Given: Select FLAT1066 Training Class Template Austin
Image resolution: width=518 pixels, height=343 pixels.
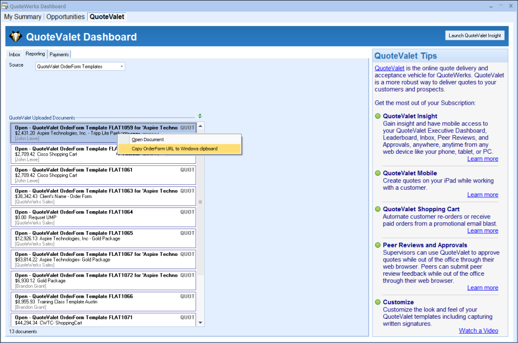Looking at the screenshot, I should coord(103,302).
